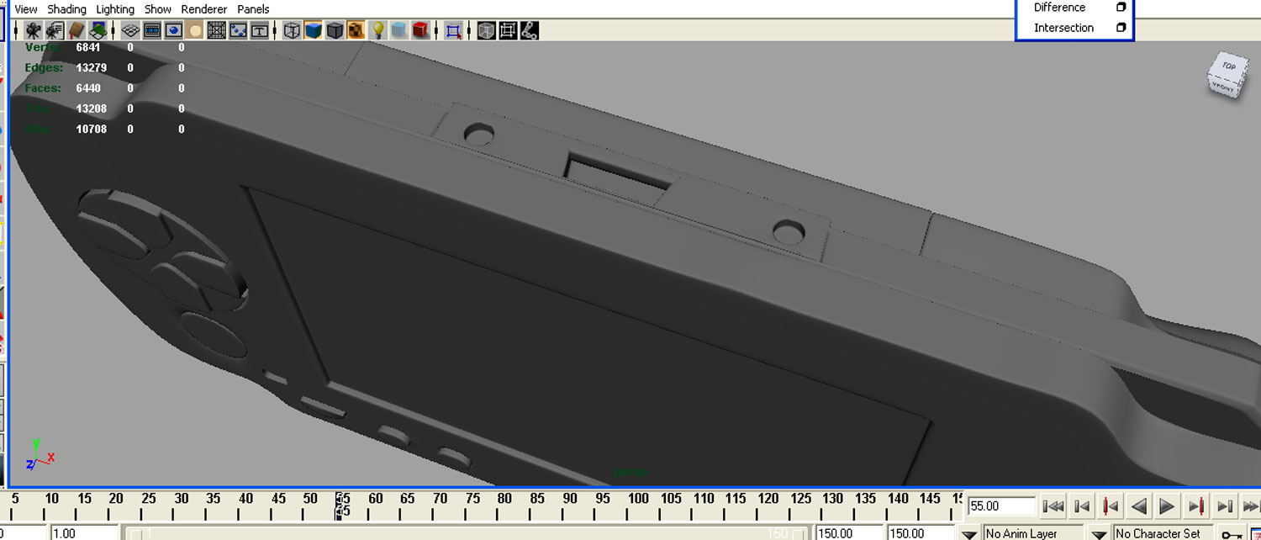The width and height of the screenshot is (1261, 540).
Task: Toggle the Film Gate icon
Action: pos(152,30)
